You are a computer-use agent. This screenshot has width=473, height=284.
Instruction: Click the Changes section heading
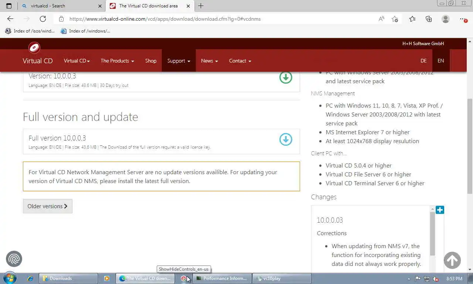[324, 197]
